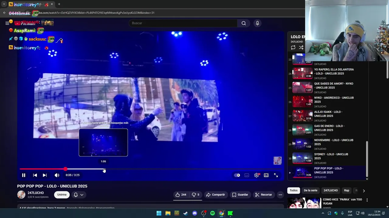The width and height of the screenshot is (389, 218).
Task: Open the 247LUCHO channel avatar
Action: (x=21, y=195)
